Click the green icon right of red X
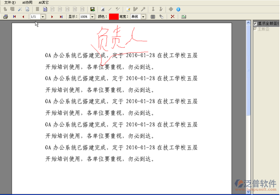280x195 pixels. [x=184, y=16]
